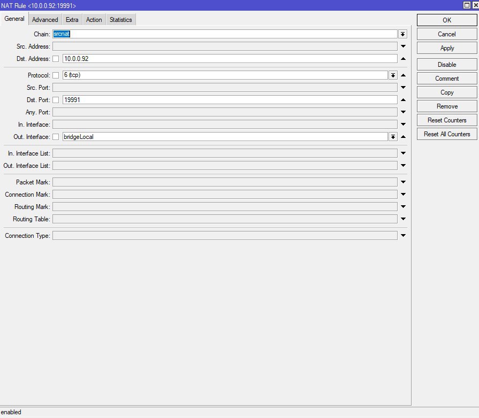Expand the In. Interface field
This screenshot has width=479, height=418.
(403, 125)
